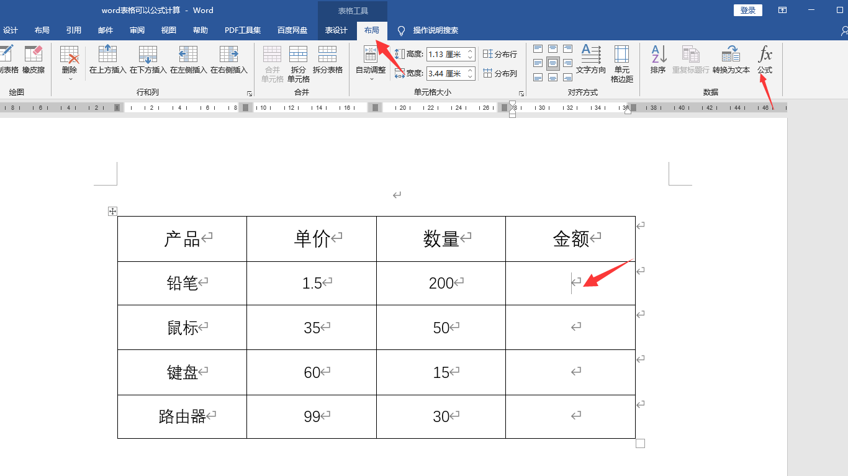This screenshot has height=476, width=848.
Task: Open the 审阅 review tab
Action: click(x=137, y=30)
